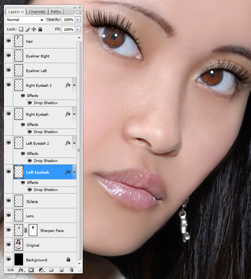Click the Fill 100% field
This screenshot has height=279, width=251.
click(69, 29)
